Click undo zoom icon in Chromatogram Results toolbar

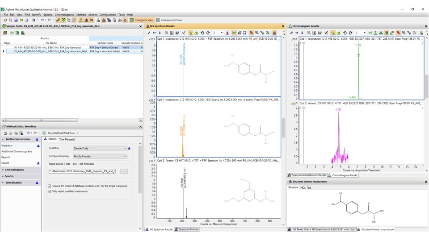(x=345, y=33)
